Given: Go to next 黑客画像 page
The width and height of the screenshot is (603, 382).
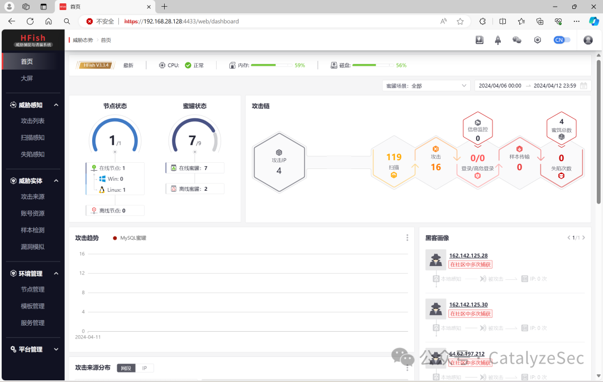Looking at the screenshot, I should tap(584, 238).
